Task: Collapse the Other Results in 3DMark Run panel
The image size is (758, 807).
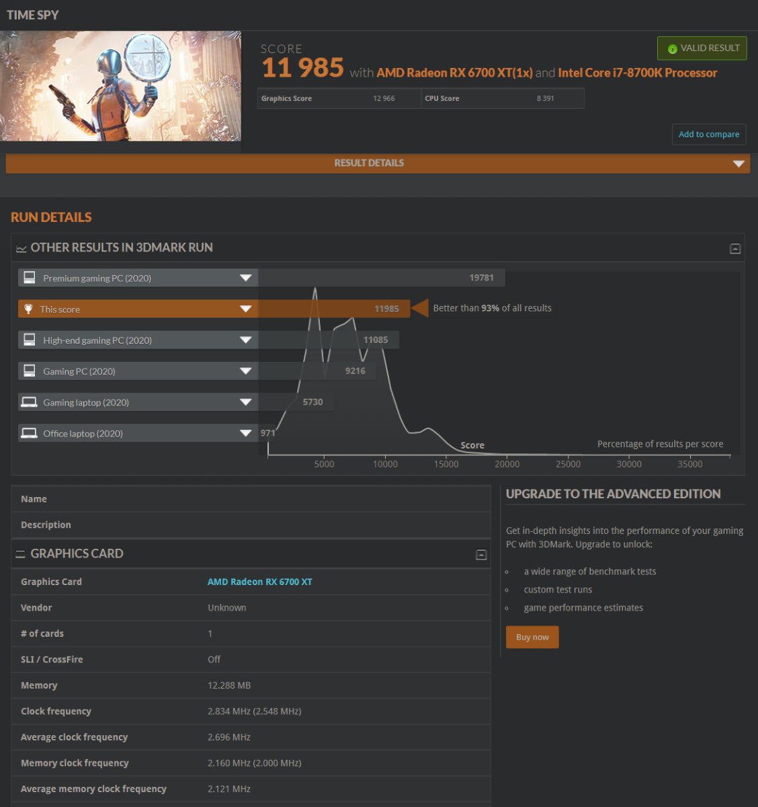Action: pos(735,249)
